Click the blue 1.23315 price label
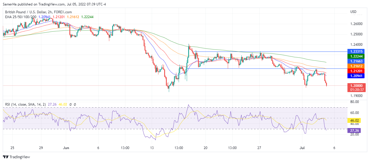This screenshot has width=370, height=162. (x=356, y=51)
